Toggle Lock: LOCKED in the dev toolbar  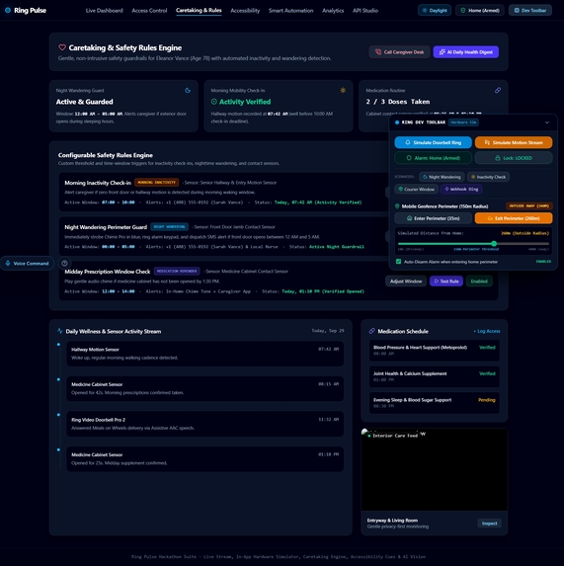point(514,158)
